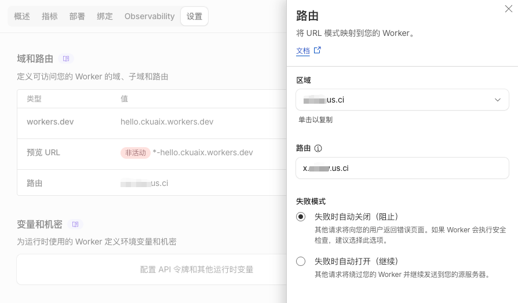Select the 设置 tab
The height and width of the screenshot is (303, 518).
(x=194, y=16)
